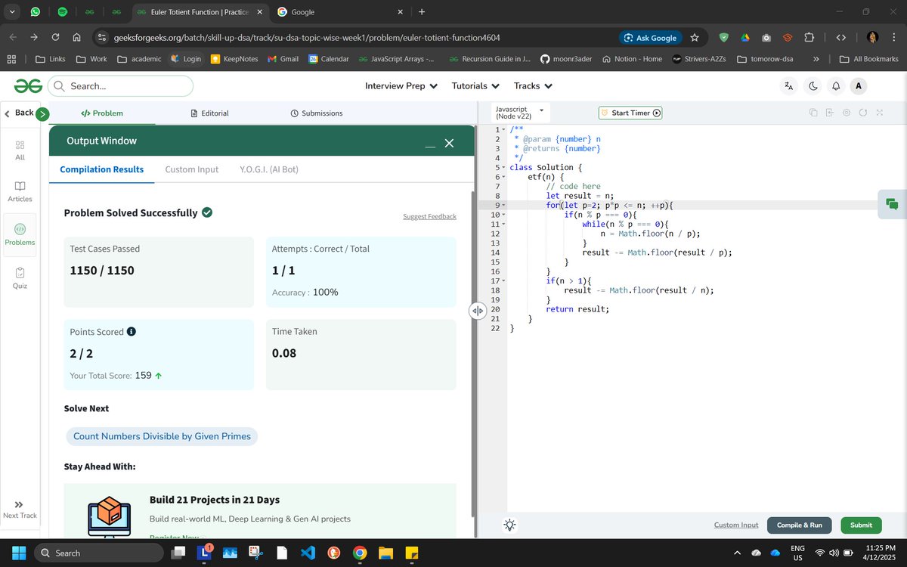Image resolution: width=907 pixels, height=567 pixels.
Task: Expand the Interview Prep menu
Action: point(401,86)
